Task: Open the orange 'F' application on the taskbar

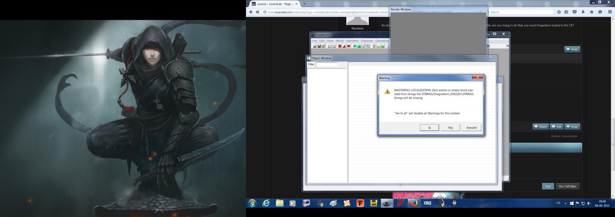Action: (x=360, y=203)
